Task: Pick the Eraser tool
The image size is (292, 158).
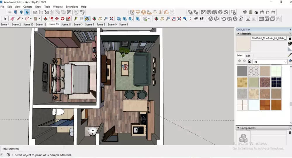Action: (x=12, y=19)
